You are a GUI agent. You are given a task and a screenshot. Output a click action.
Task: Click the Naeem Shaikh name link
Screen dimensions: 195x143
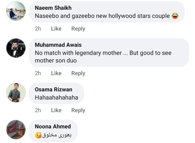53,8
